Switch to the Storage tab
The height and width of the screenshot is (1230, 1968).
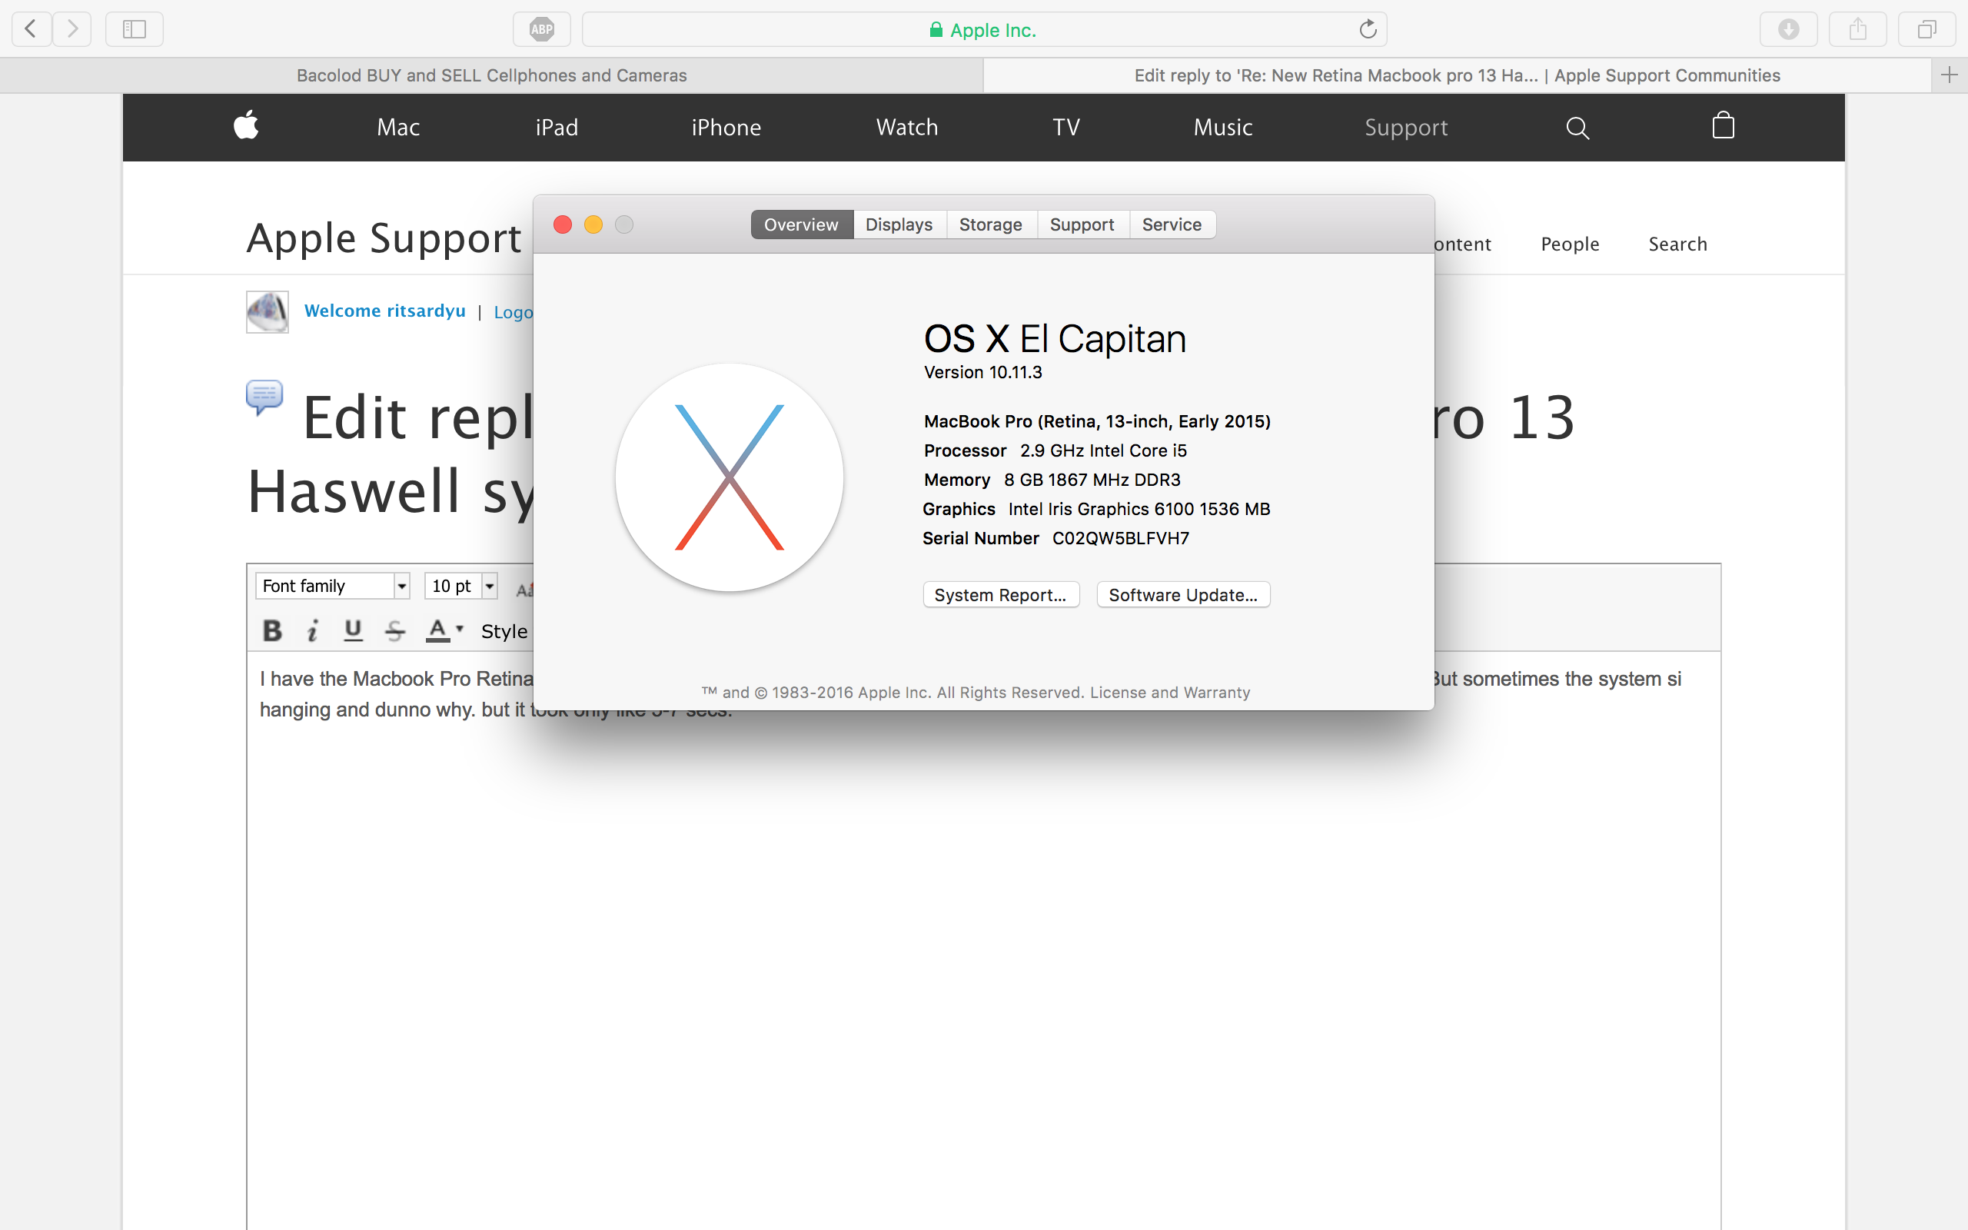989,224
